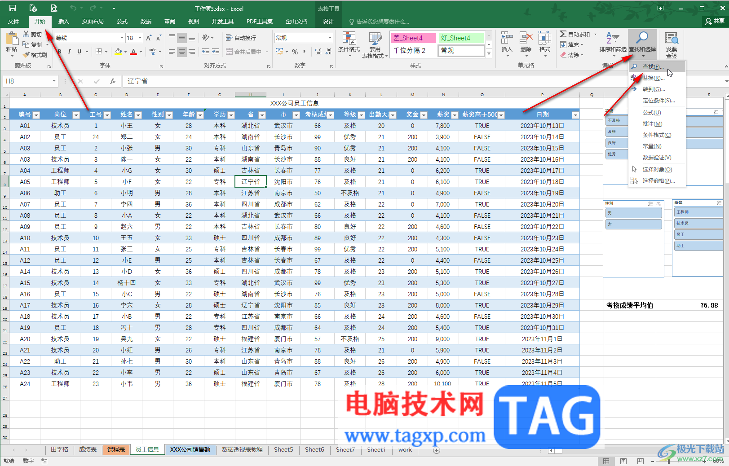
Task: Select cell containing 武汉市 in row A01
Action: (x=283, y=126)
